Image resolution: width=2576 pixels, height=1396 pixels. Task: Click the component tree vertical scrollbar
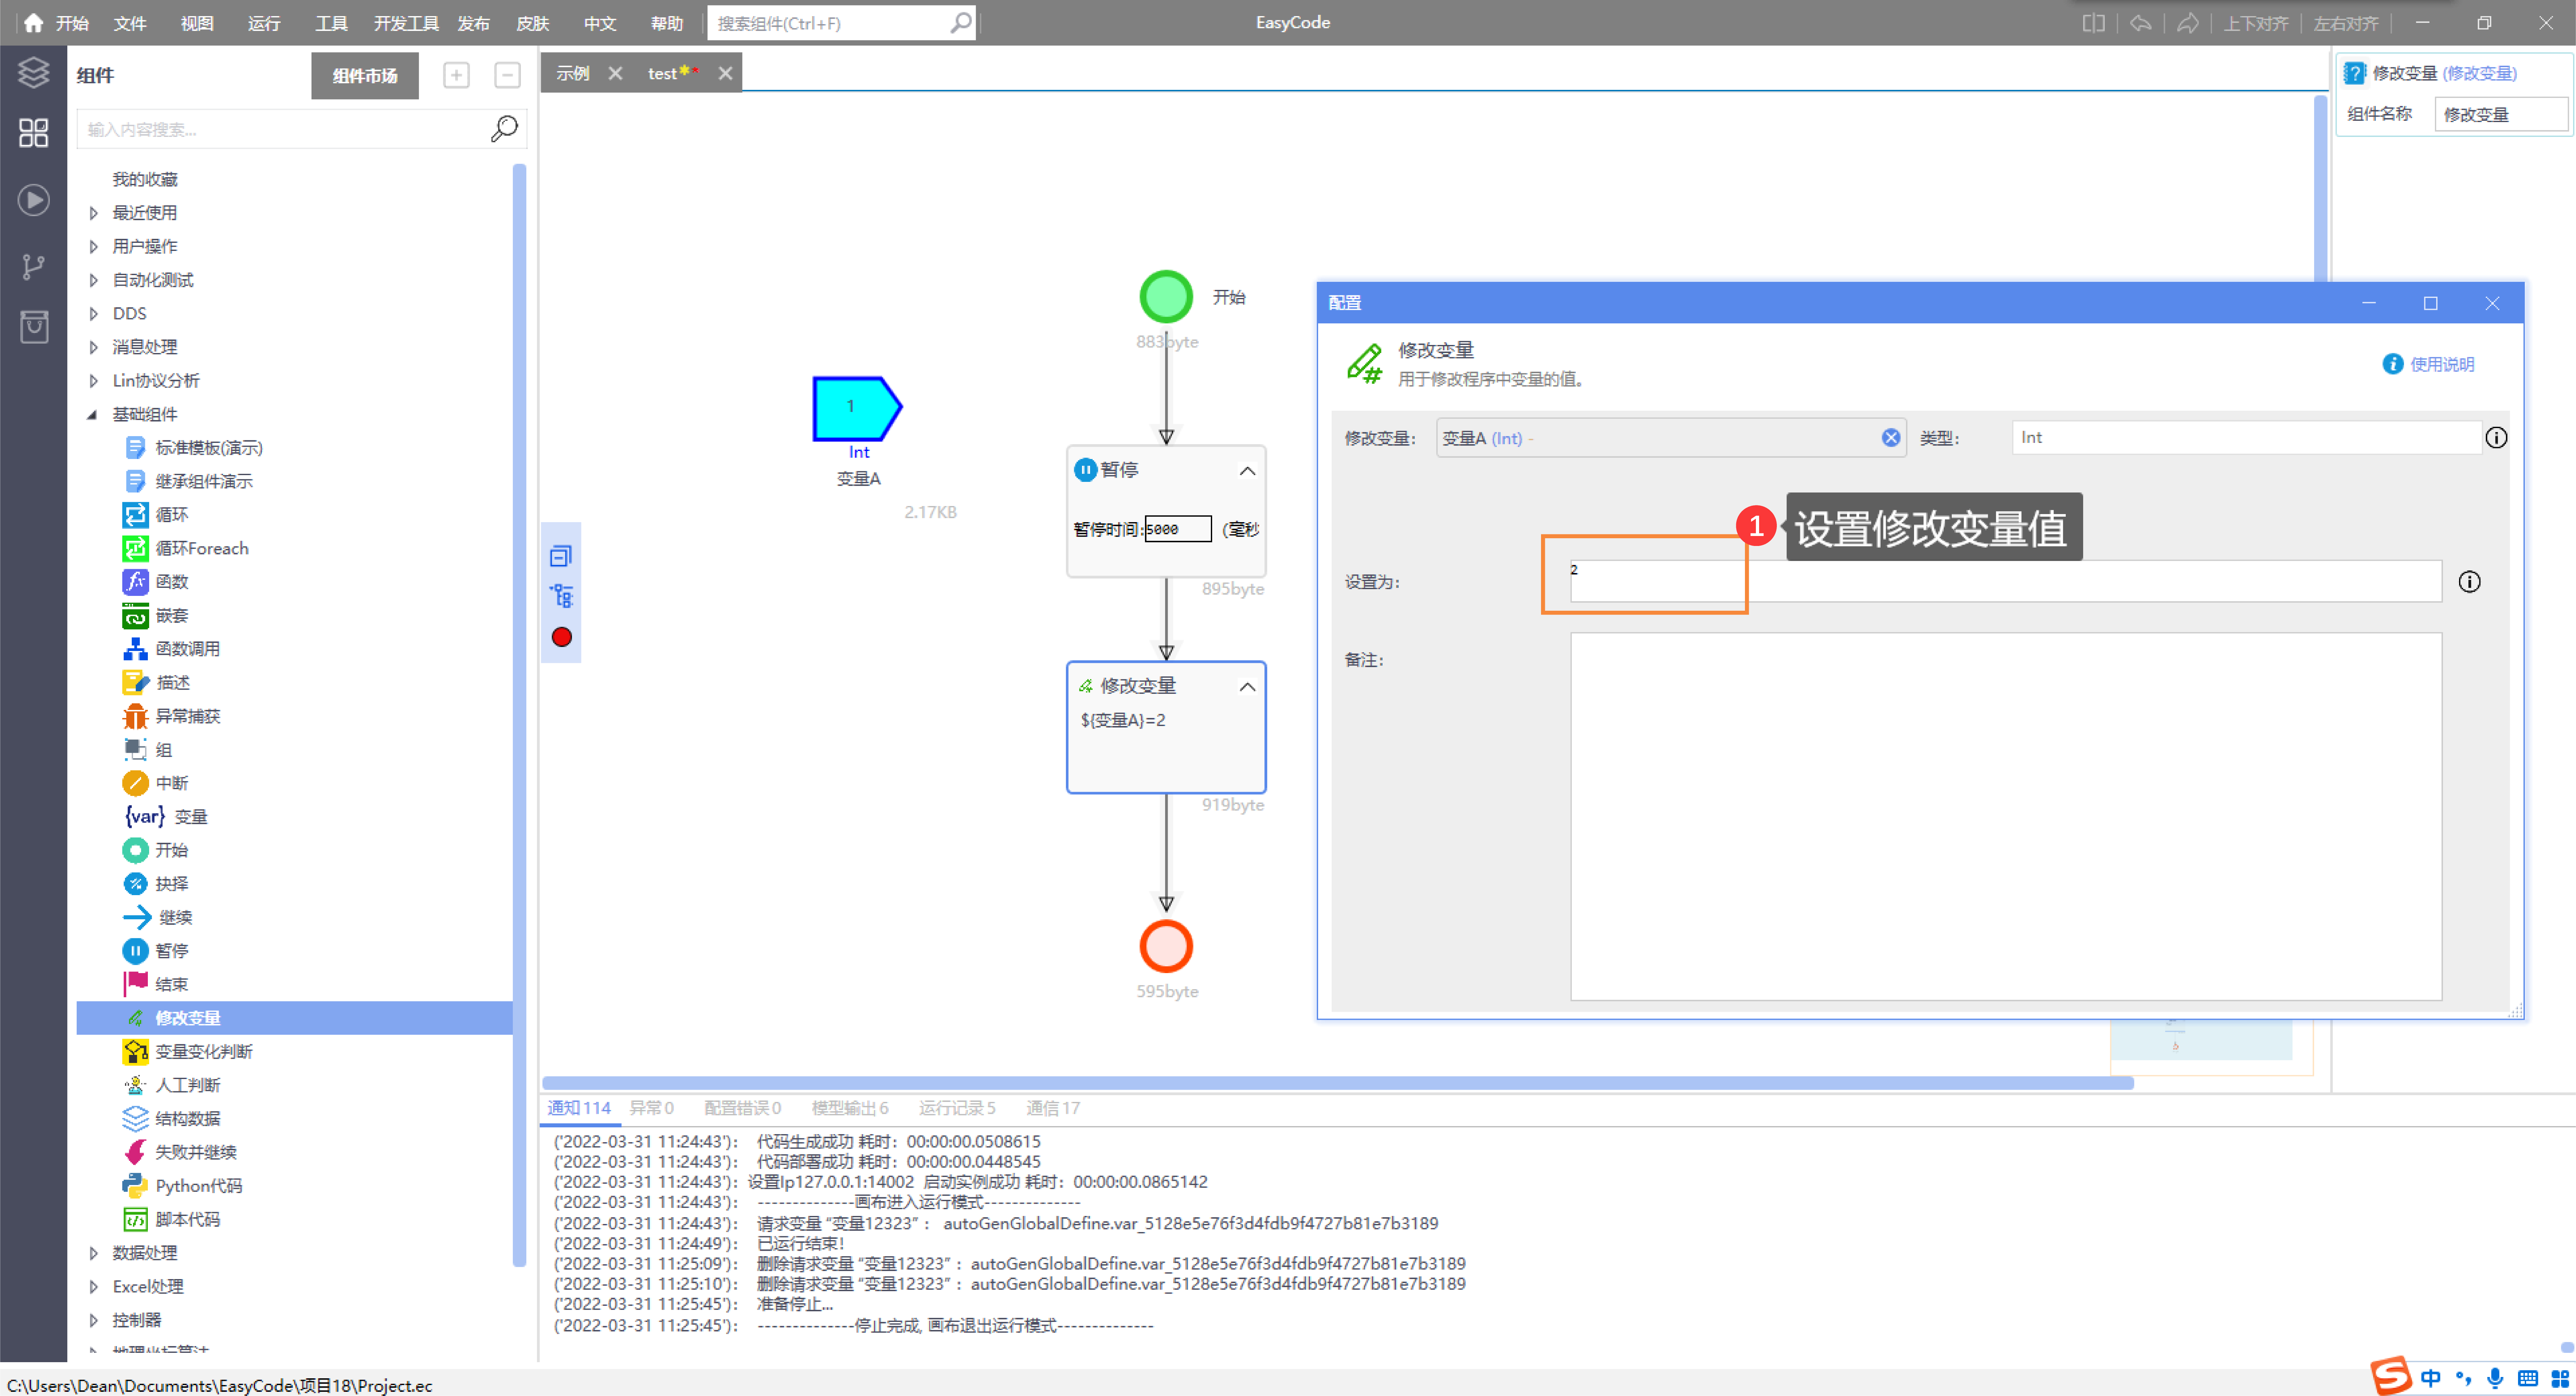click(x=519, y=715)
